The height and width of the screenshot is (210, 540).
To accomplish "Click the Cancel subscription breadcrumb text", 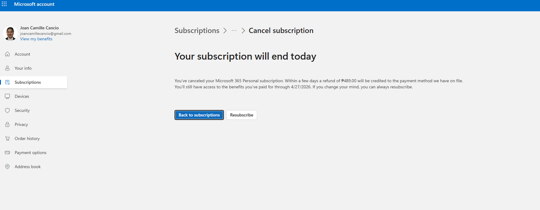I will (281, 31).
